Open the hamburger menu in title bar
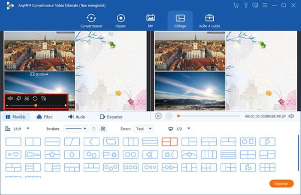 click(265, 5)
